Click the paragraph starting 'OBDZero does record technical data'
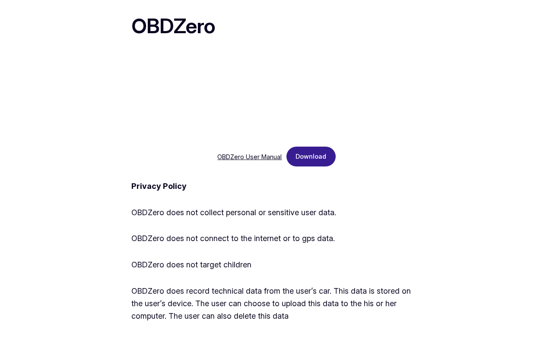Screen dimensions: 553x345 (271, 304)
